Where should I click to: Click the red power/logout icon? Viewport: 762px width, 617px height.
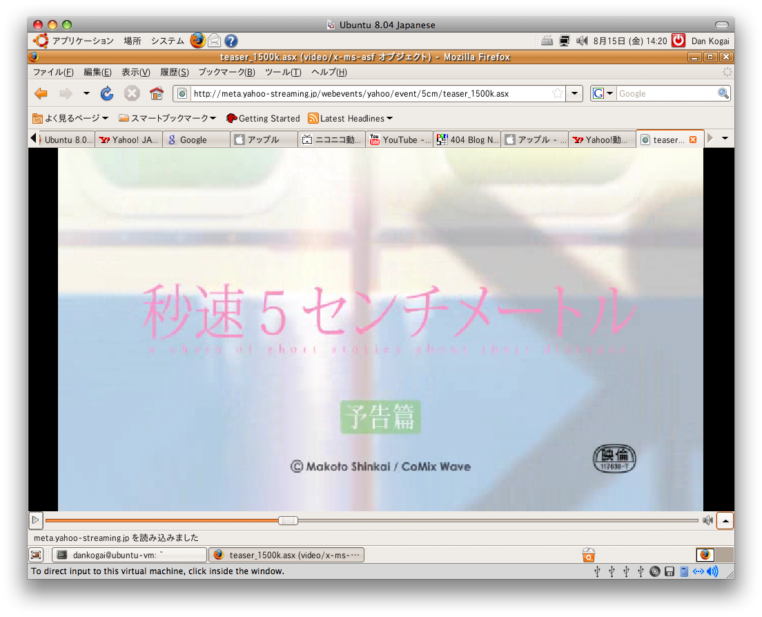[x=678, y=40]
